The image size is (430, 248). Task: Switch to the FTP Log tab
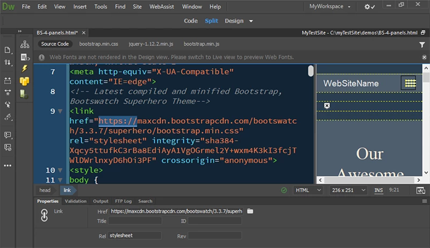click(x=123, y=201)
